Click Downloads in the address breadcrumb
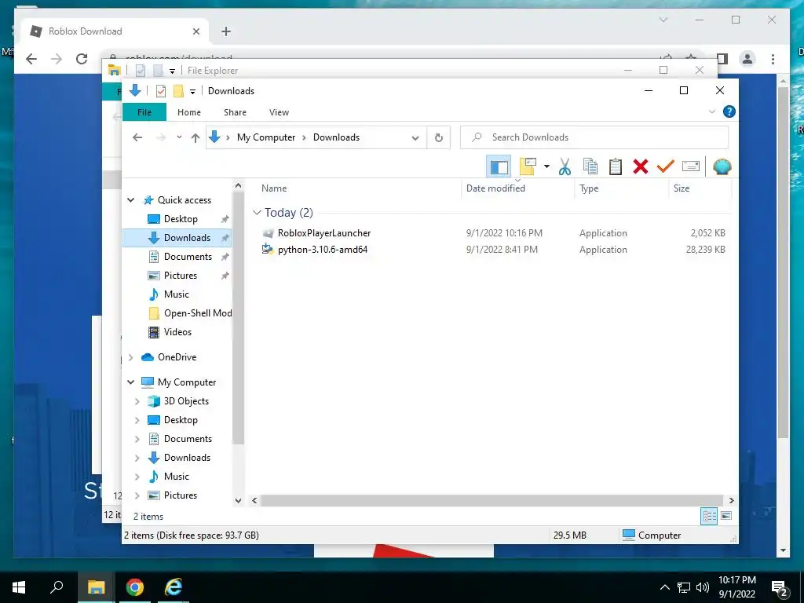The image size is (804, 603). tap(336, 137)
